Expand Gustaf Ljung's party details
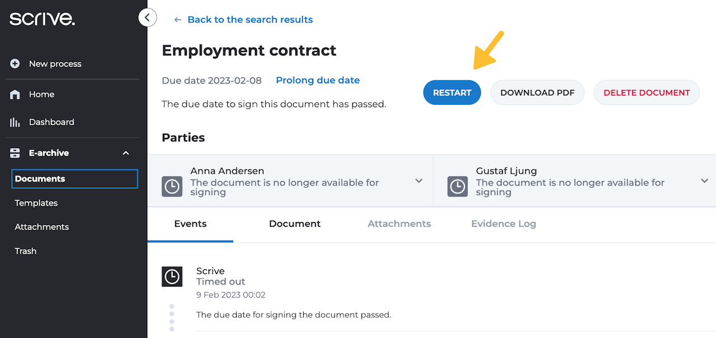 tap(704, 180)
